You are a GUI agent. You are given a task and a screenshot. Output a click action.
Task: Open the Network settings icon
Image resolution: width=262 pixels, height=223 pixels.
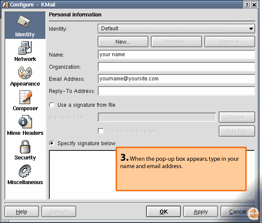tap(25, 47)
